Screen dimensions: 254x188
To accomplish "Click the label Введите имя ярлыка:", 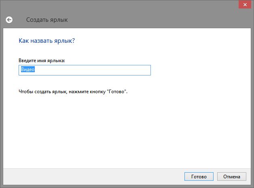I will 42,60.
